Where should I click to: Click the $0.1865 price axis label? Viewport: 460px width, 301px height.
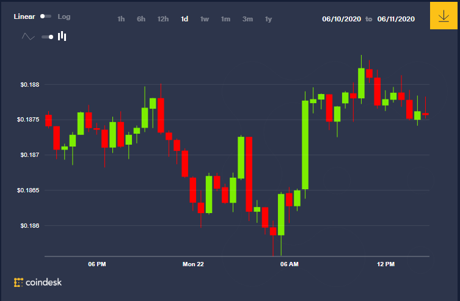[x=28, y=190]
